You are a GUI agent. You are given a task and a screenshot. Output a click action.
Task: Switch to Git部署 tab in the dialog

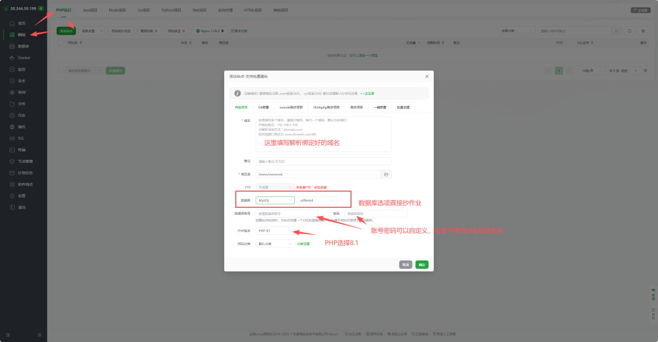coord(263,107)
